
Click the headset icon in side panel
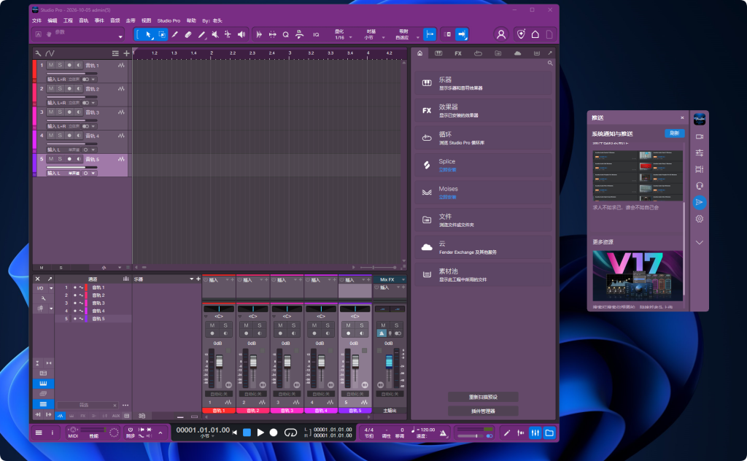click(700, 186)
